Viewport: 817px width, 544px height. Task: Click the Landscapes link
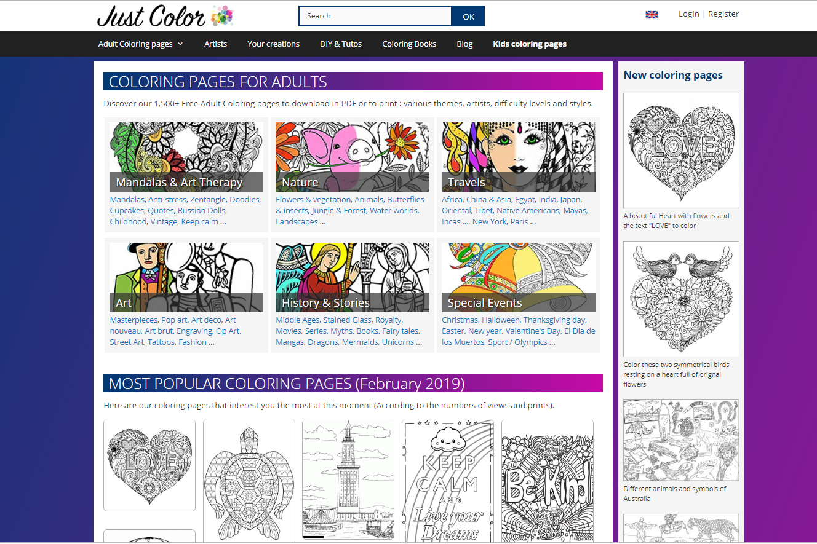pos(297,221)
